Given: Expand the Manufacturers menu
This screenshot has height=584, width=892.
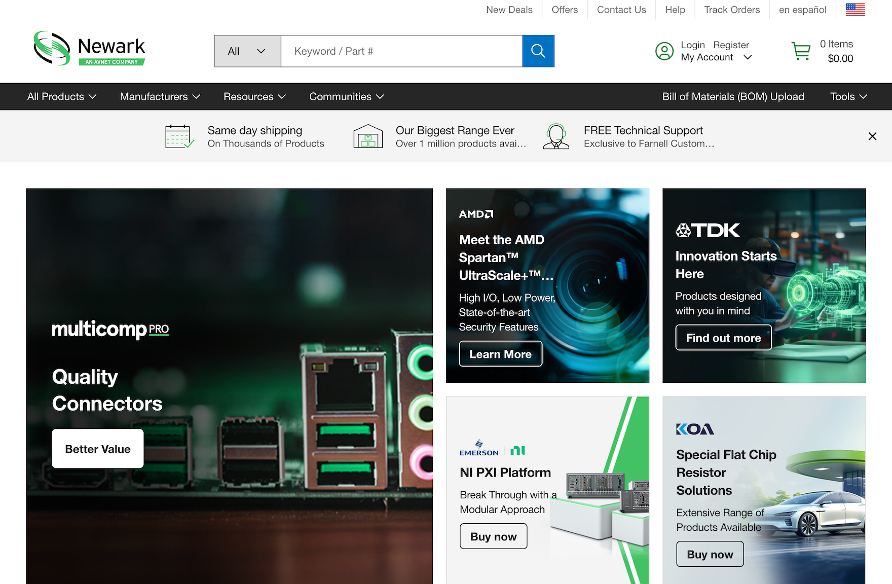Looking at the screenshot, I should (160, 97).
